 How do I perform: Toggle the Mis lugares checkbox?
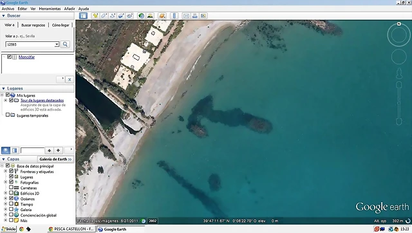click(8, 95)
